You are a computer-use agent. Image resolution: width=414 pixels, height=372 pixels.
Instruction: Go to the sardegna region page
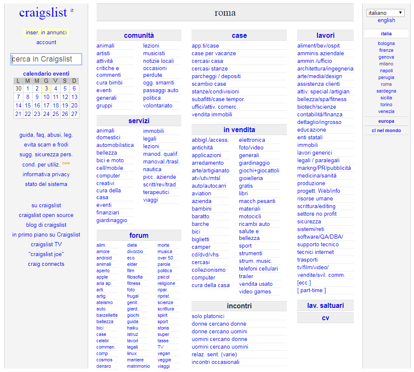[x=386, y=91]
